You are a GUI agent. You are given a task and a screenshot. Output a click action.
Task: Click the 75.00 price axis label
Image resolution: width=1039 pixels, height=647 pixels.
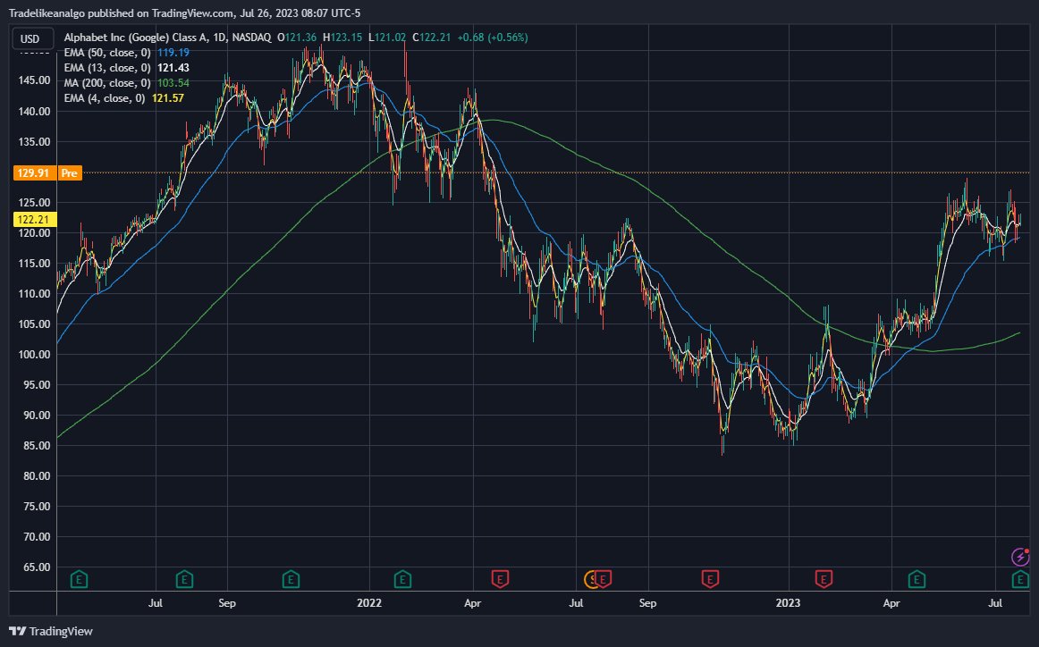tap(38, 506)
